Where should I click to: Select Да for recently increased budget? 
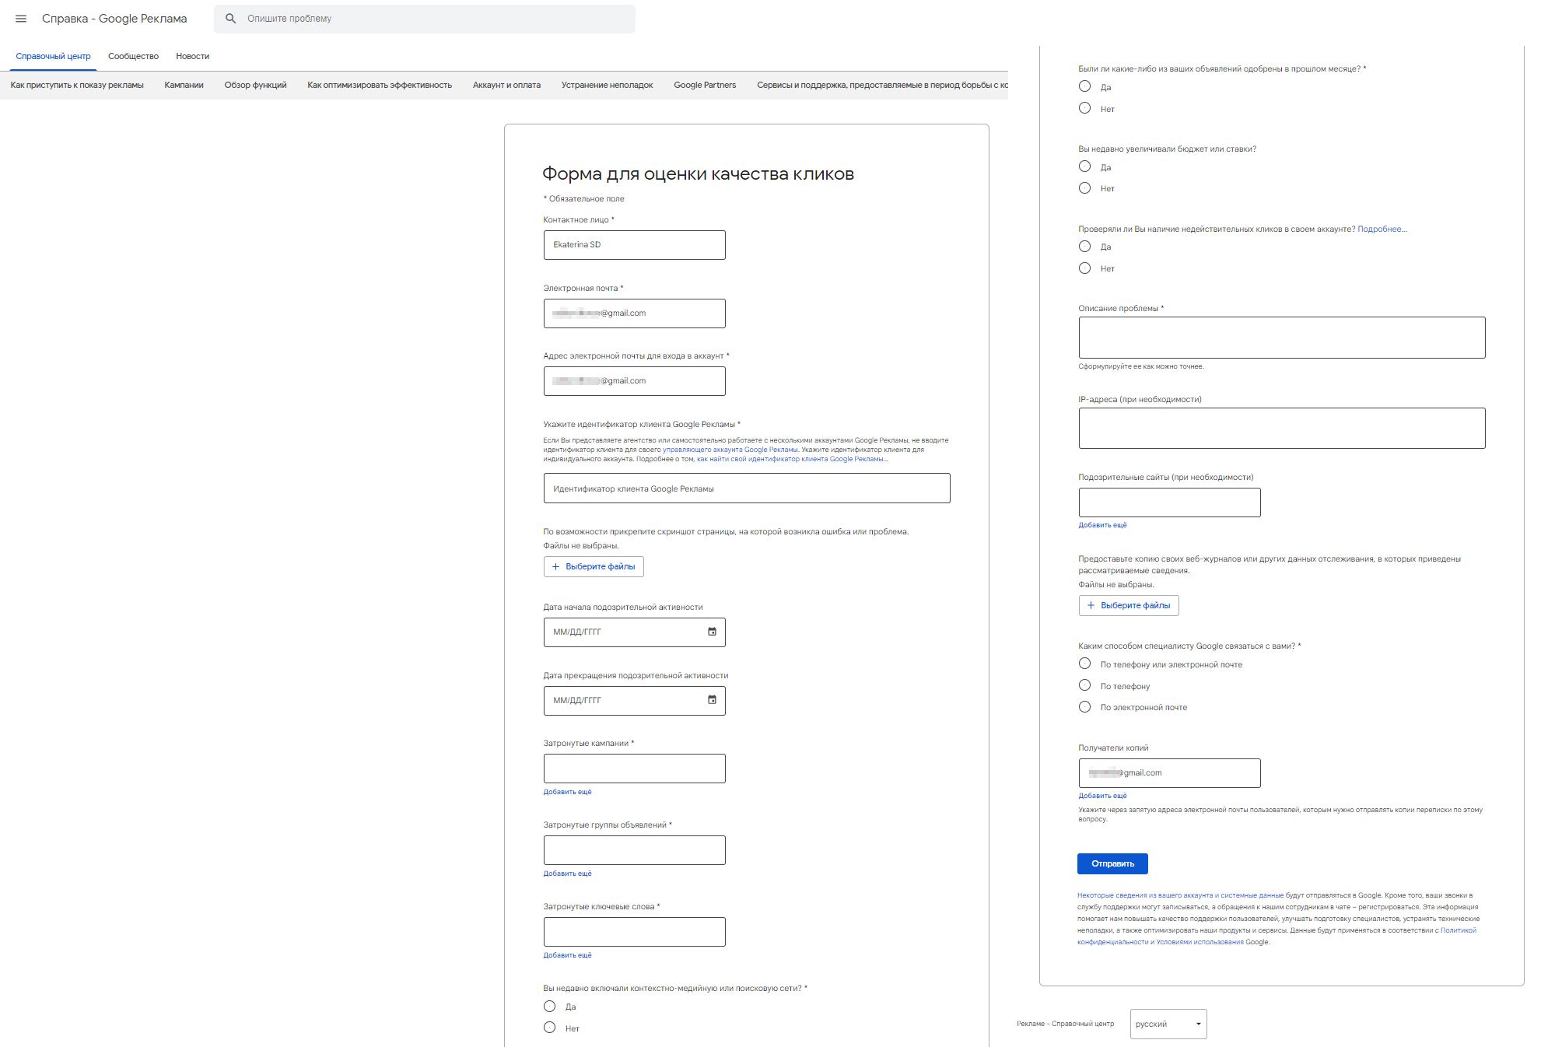click(x=1085, y=166)
